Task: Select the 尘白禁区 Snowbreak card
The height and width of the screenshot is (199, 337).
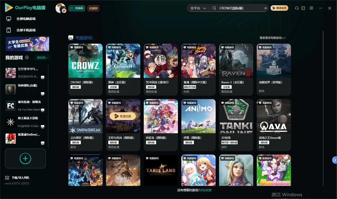Action: point(85,125)
